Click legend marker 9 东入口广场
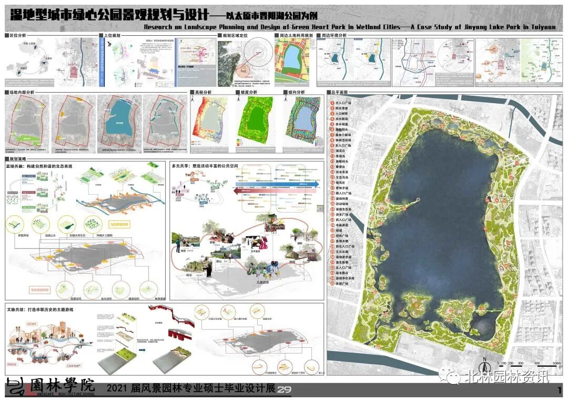 [x=332, y=145]
